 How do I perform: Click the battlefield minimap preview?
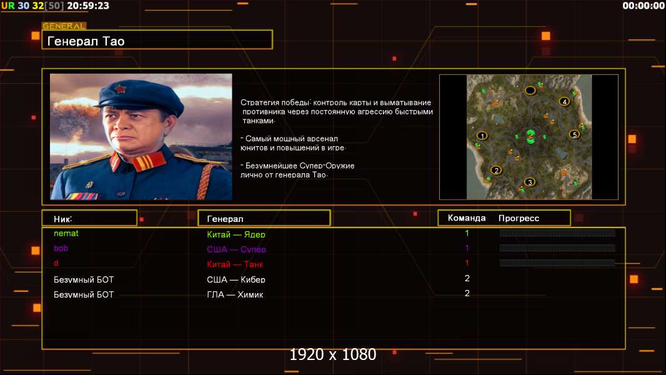tap(529, 137)
